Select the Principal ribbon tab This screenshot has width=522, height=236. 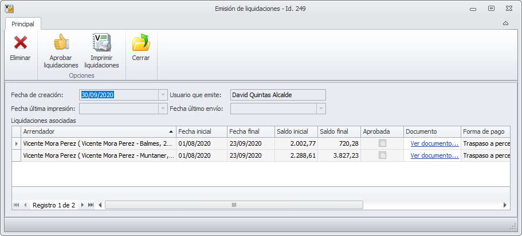23,24
